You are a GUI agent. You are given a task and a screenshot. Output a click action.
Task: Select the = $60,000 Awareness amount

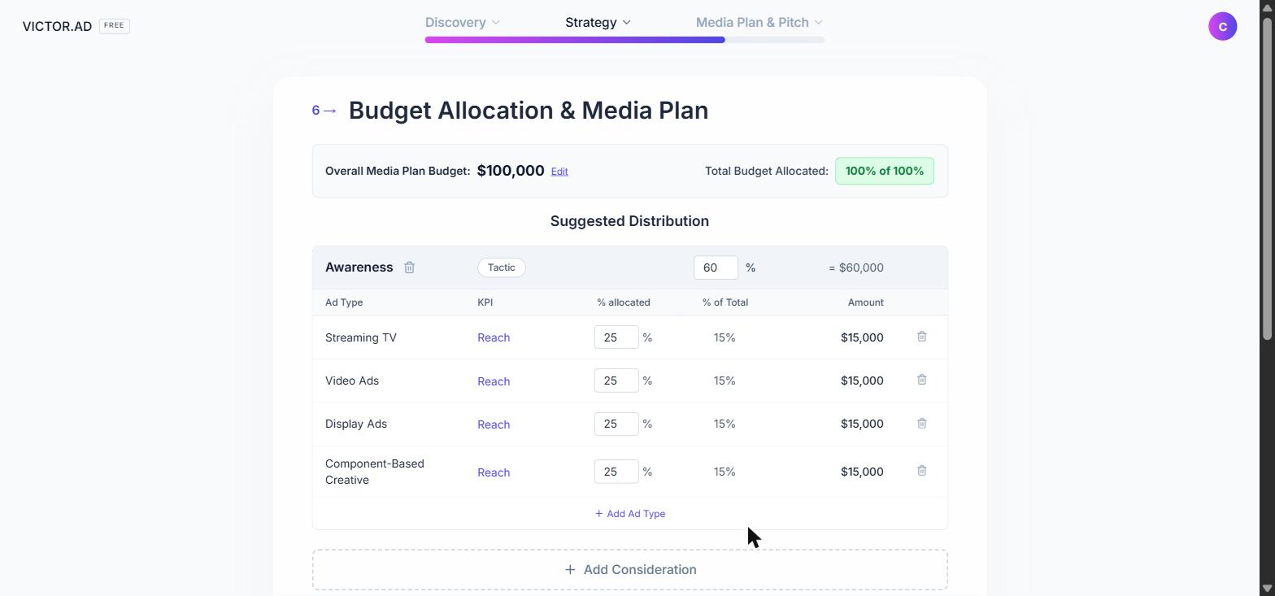pos(856,268)
